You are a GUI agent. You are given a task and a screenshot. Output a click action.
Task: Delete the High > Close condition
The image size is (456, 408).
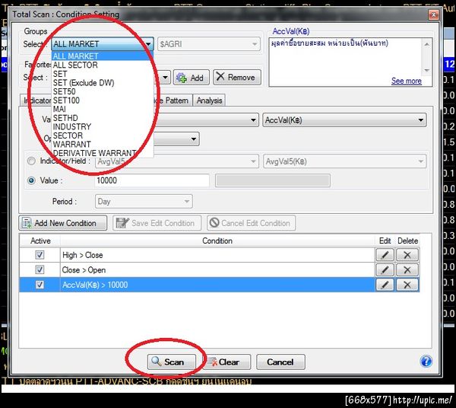coord(407,255)
